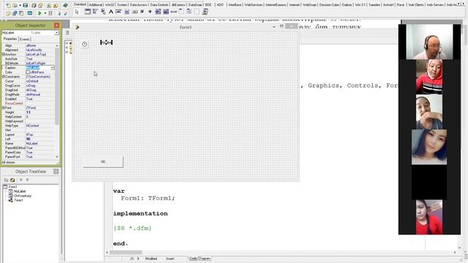The image size is (468, 263).
Task: Click the New items toolbar icon
Action: point(8,6)
